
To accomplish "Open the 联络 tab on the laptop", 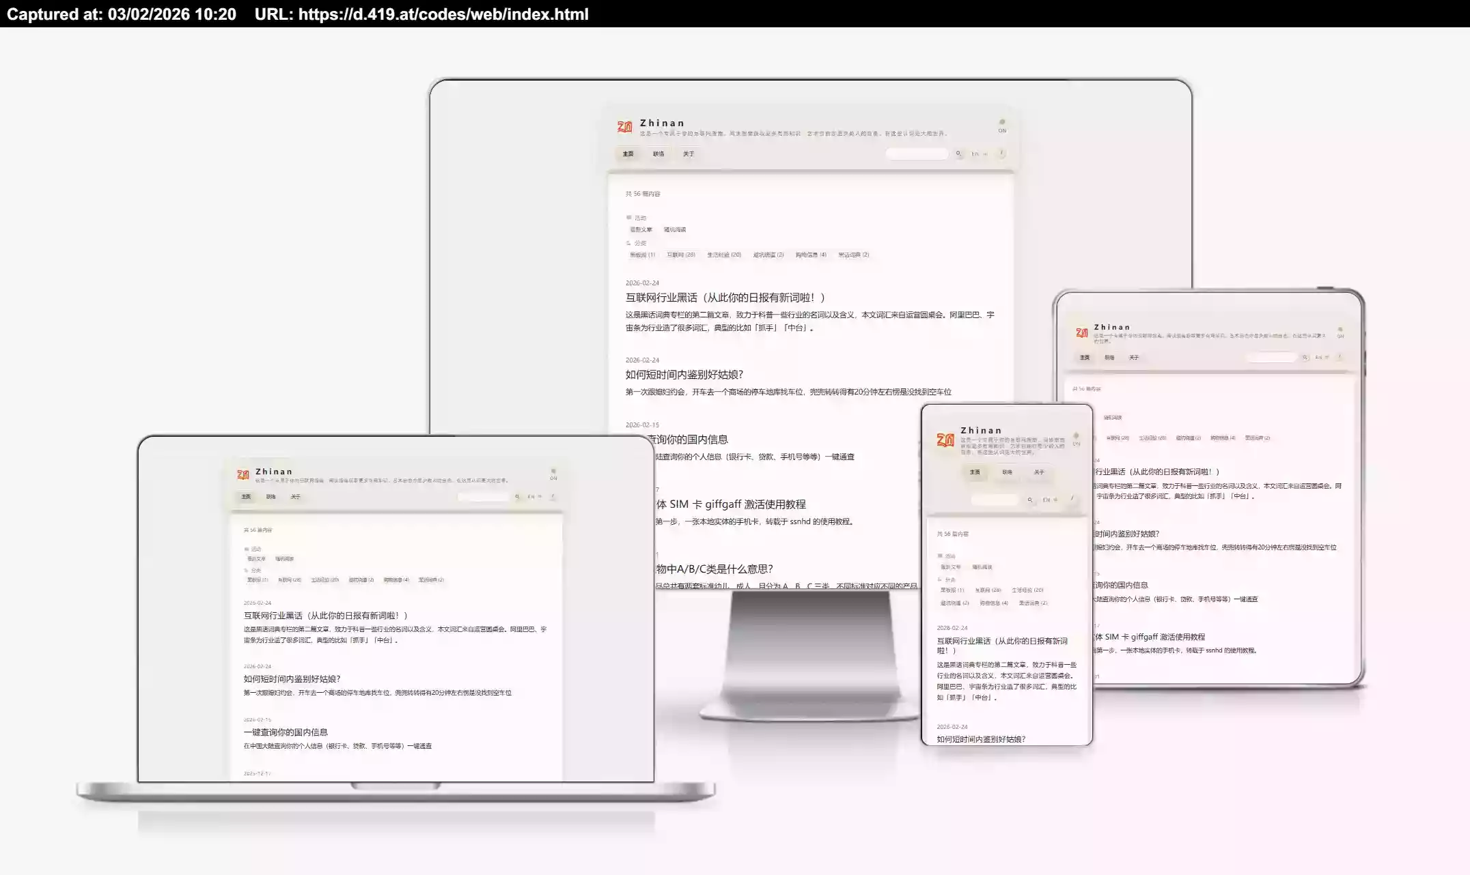I will 271,497.
